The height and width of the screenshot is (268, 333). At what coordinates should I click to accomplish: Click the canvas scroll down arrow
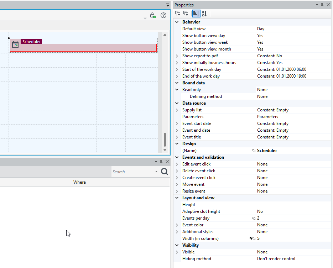[x=165, y=150]
